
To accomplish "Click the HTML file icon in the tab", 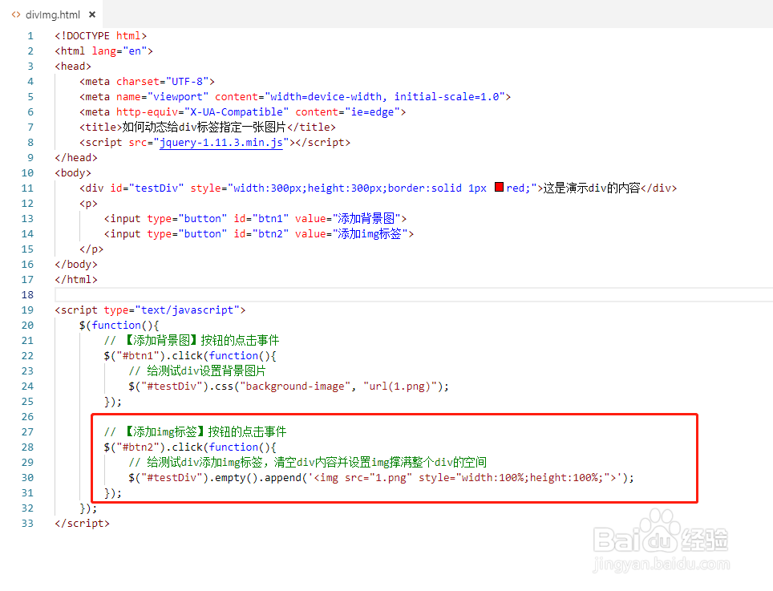I will pos(16,14).
